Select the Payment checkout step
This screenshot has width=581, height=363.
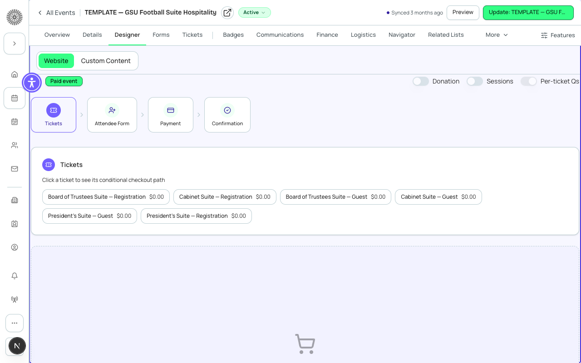[171, 115]
